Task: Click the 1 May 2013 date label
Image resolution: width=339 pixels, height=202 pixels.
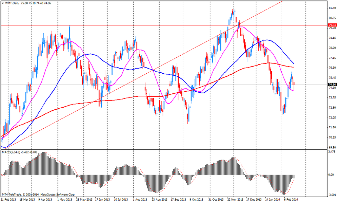Action: (65, 199)
